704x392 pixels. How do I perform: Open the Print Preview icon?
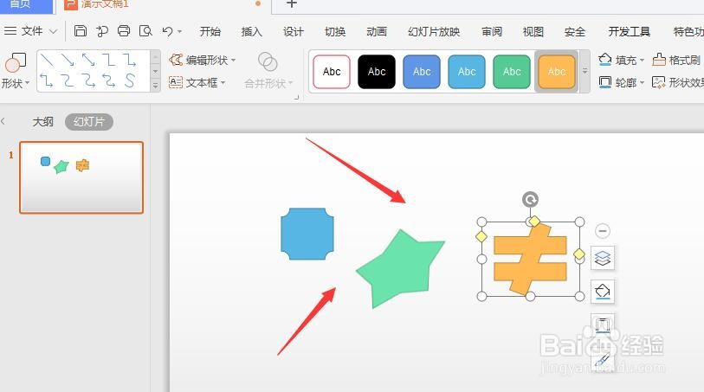click(x=145, y=31)
